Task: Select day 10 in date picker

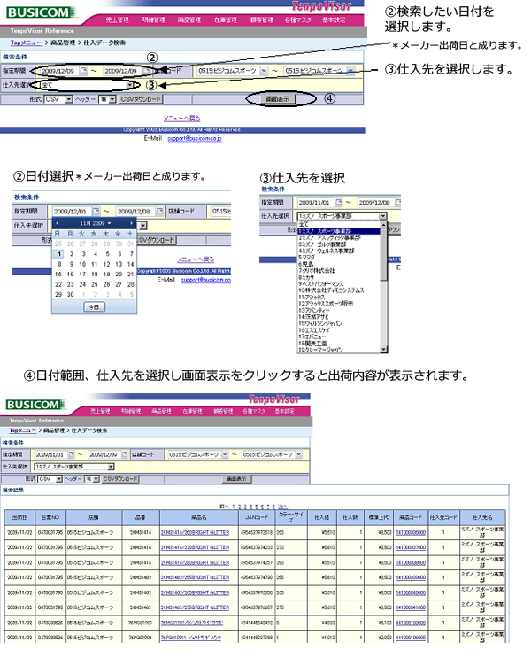Action: tap(82, 265)
